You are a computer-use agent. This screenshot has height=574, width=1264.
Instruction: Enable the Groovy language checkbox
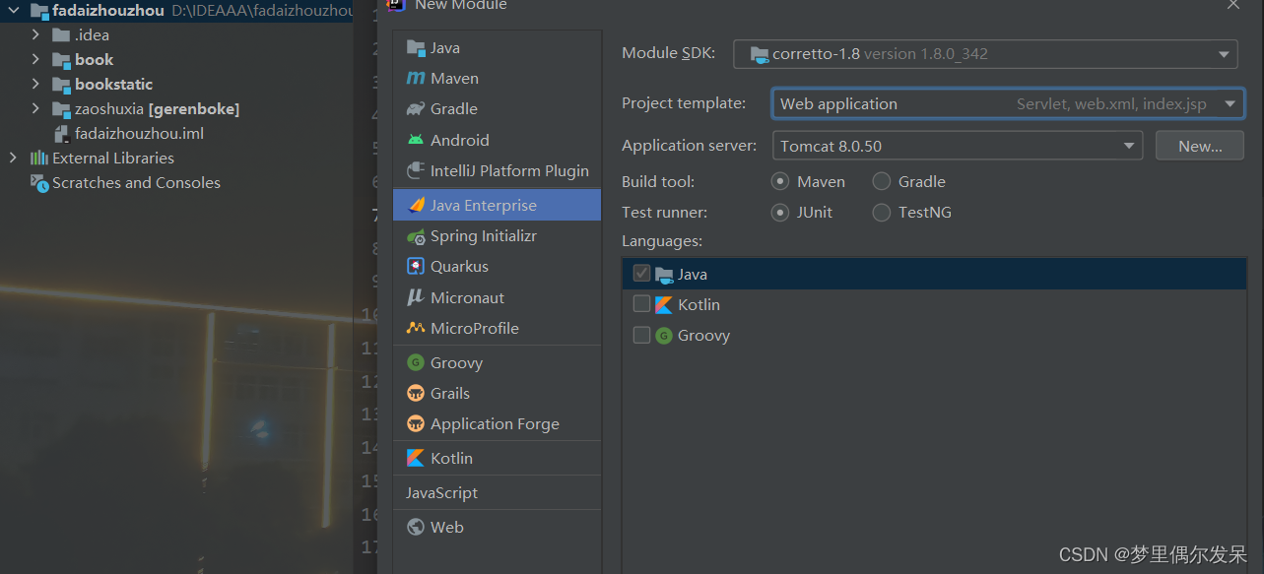(x=641, y=335)
